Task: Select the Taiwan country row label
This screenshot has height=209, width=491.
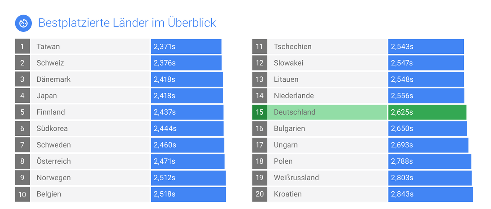Action: (x=48, y=46)
